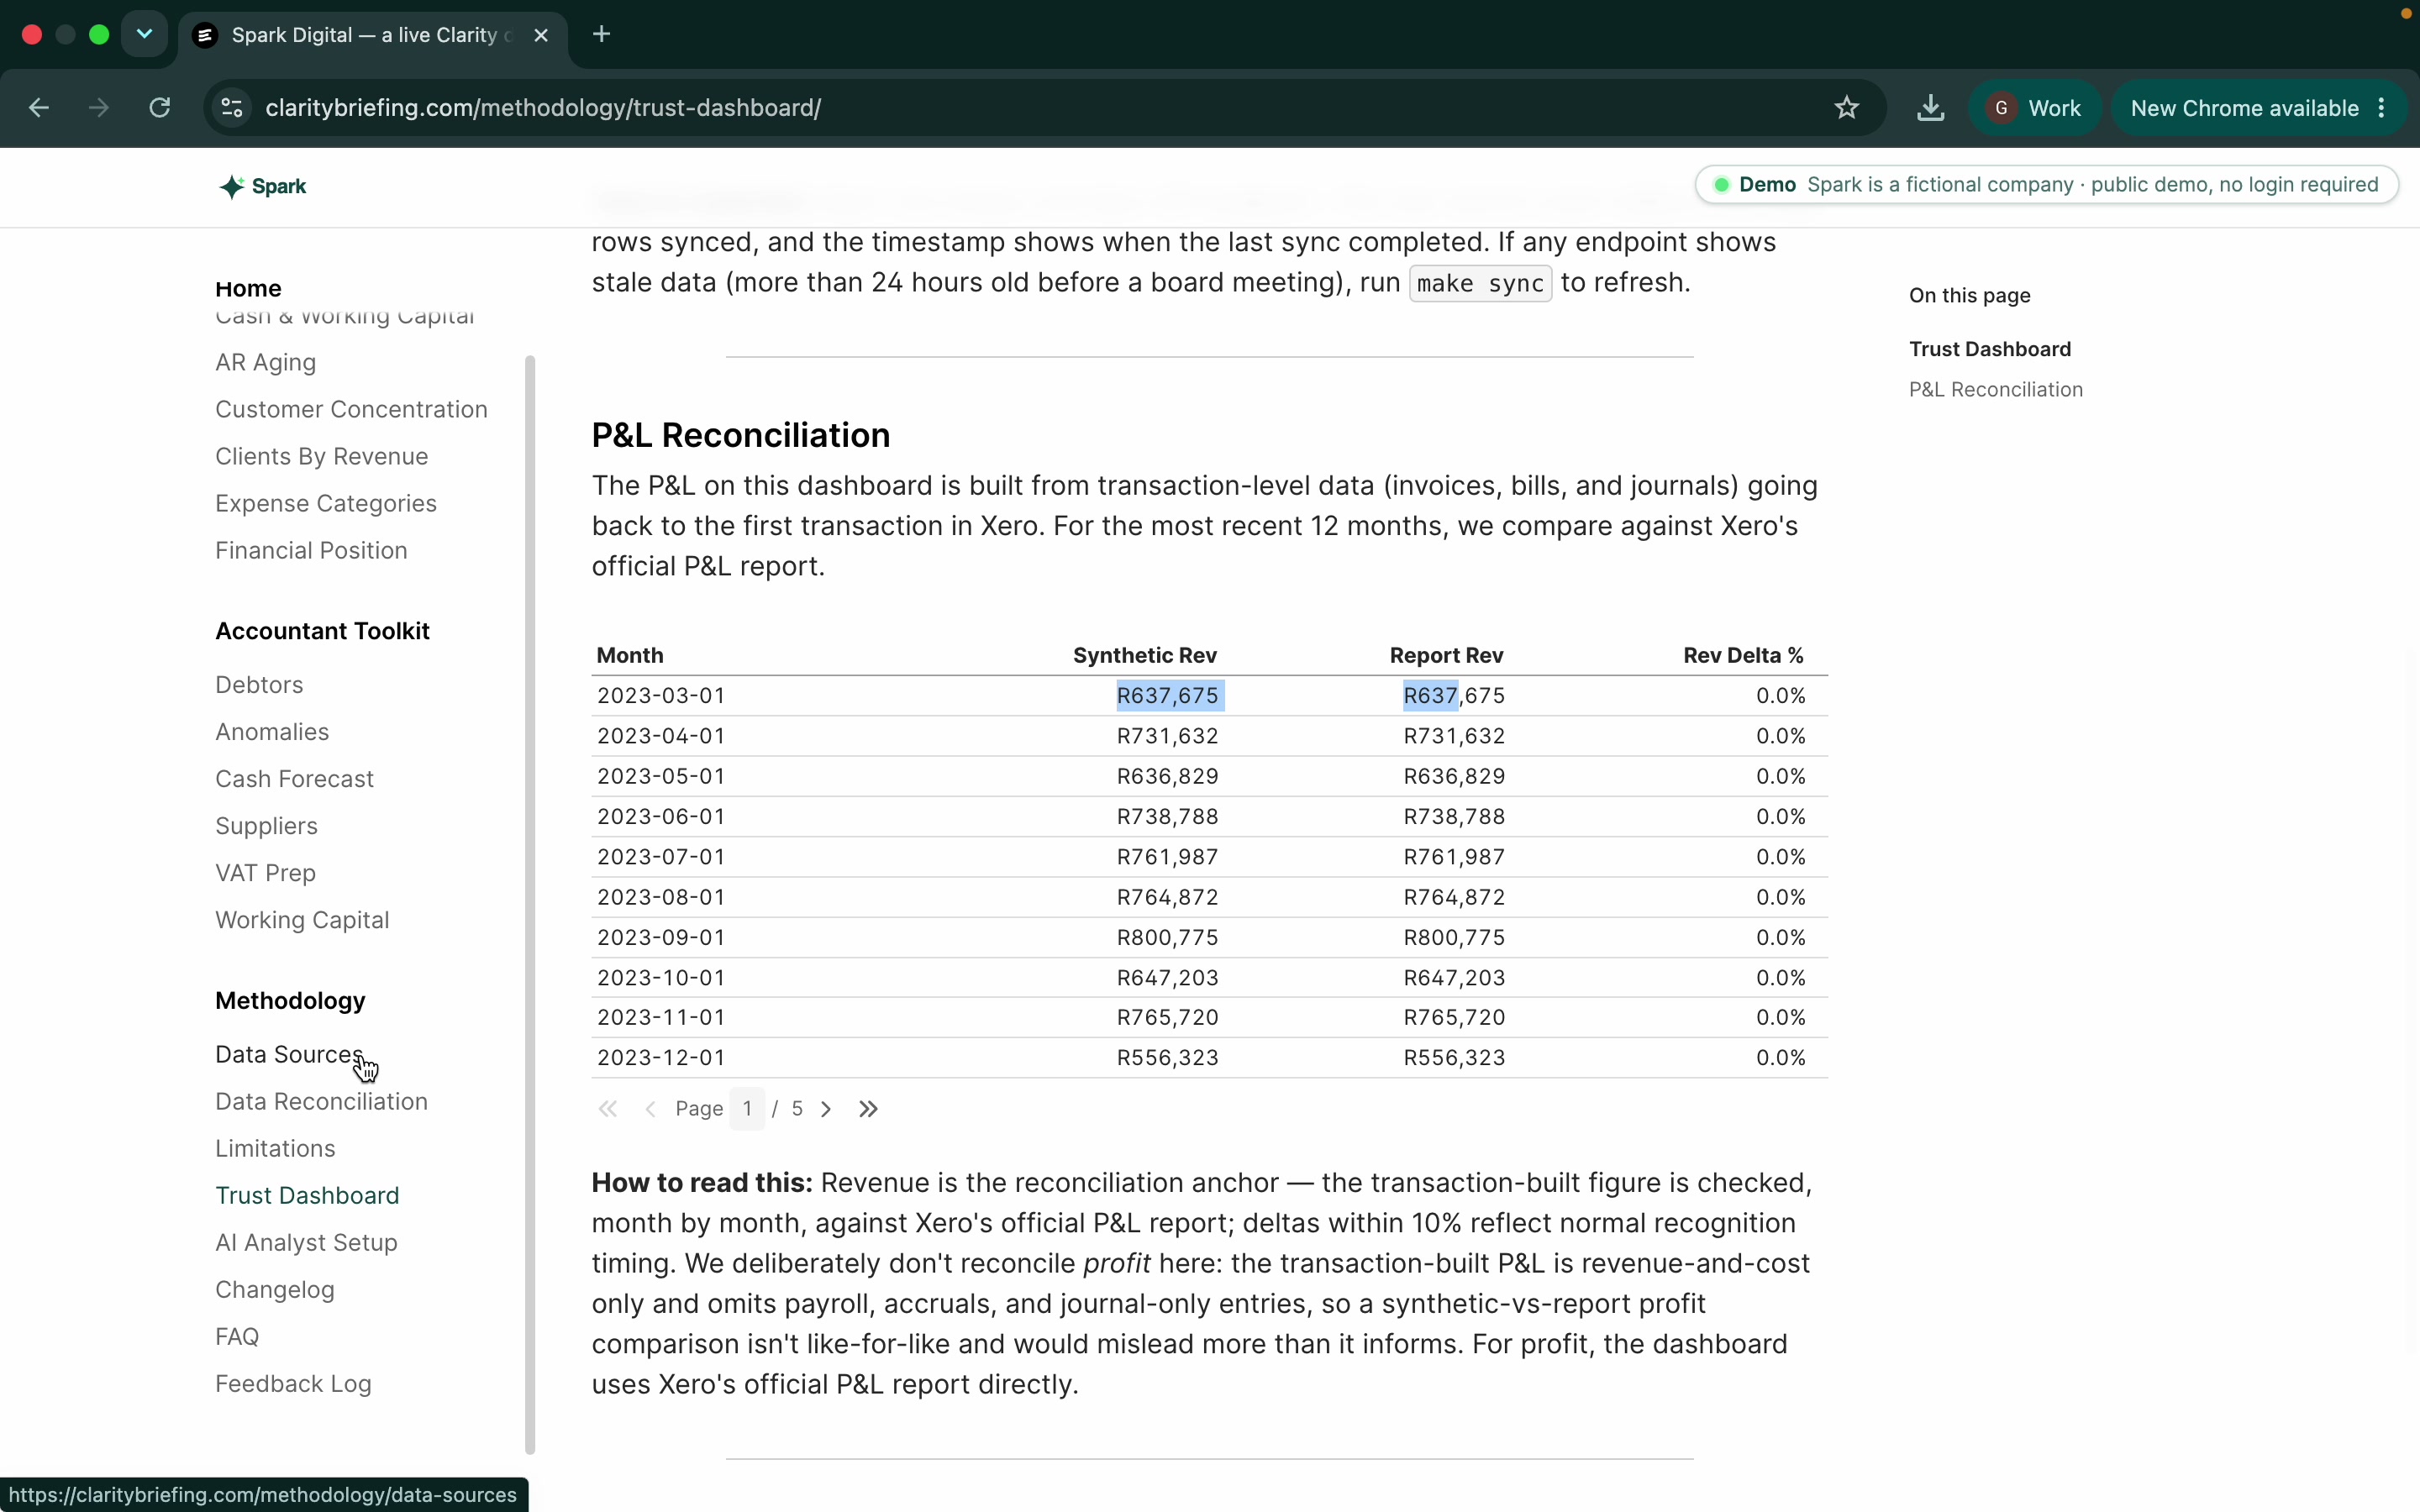Click the Demo status badge
Screen dimensions: 2420x1512
pos(2046,185)
